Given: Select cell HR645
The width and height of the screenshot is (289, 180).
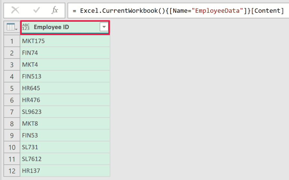Looking at the screenshot, I should tap(65, 88).
